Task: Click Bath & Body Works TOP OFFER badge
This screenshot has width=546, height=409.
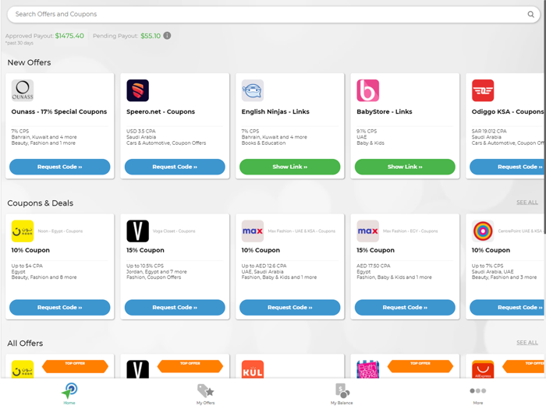Action: [420, 366]
